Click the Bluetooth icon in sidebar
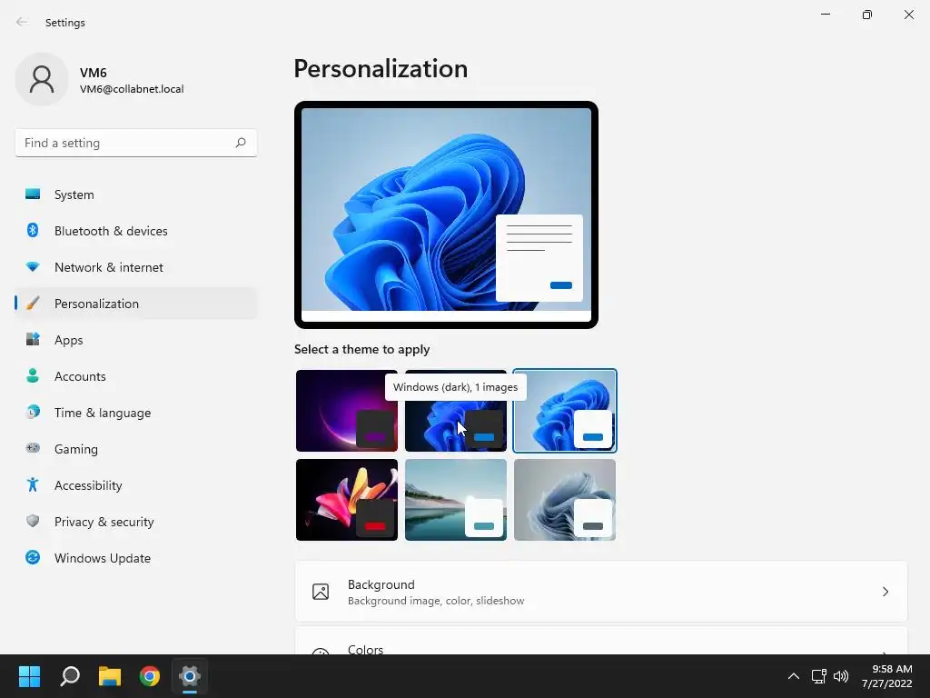This screenshot has height=698, width=930. (33, 230)
